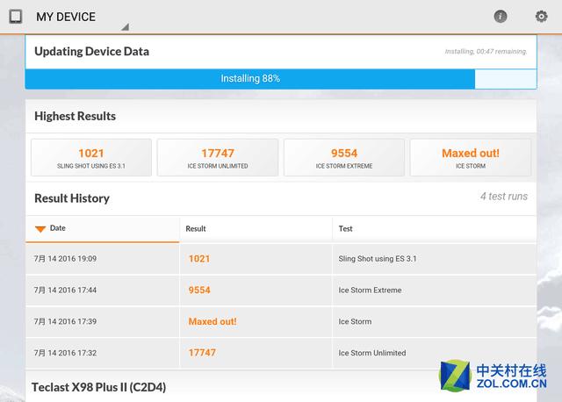Image resolution: width=562 pixels, height=402 pixels.
Task: Select the 7月 14 2016 17:44 row
Action: pyautogui.click(x=281, y=291)
